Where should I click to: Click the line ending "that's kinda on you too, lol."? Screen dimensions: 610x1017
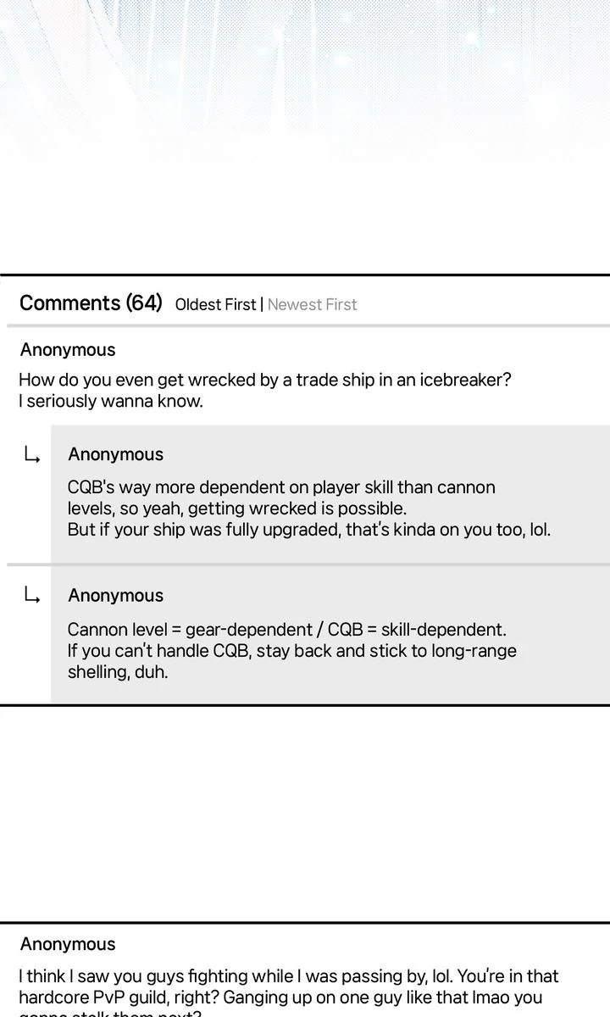(x=308, y=531)
